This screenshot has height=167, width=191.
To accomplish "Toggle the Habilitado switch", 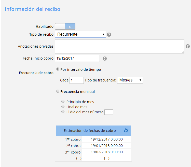I will 65,26.
